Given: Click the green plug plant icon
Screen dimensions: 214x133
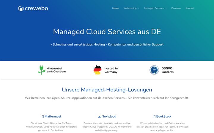Looking at the screenshot, I should pos(42,70).
